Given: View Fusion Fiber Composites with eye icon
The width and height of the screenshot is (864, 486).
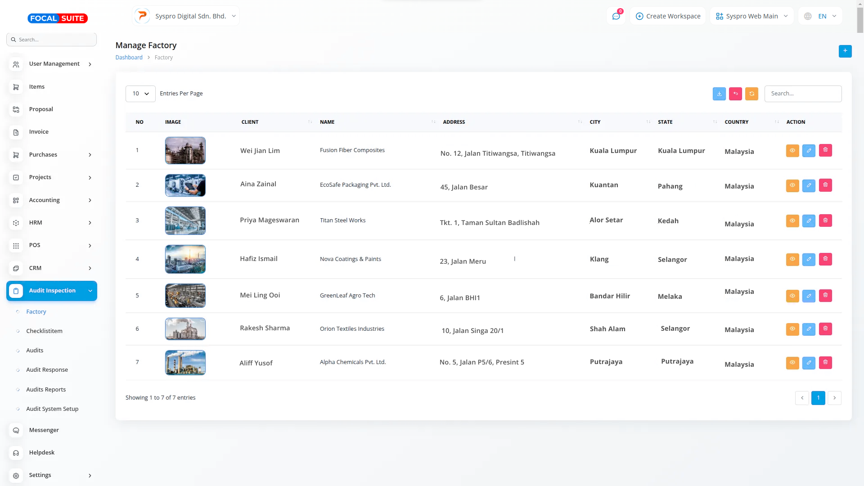Looking at the screenshot, I should (x=792, y=150).
